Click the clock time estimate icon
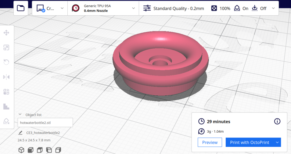The image size is (291, 154). click(x=201, y=121)
